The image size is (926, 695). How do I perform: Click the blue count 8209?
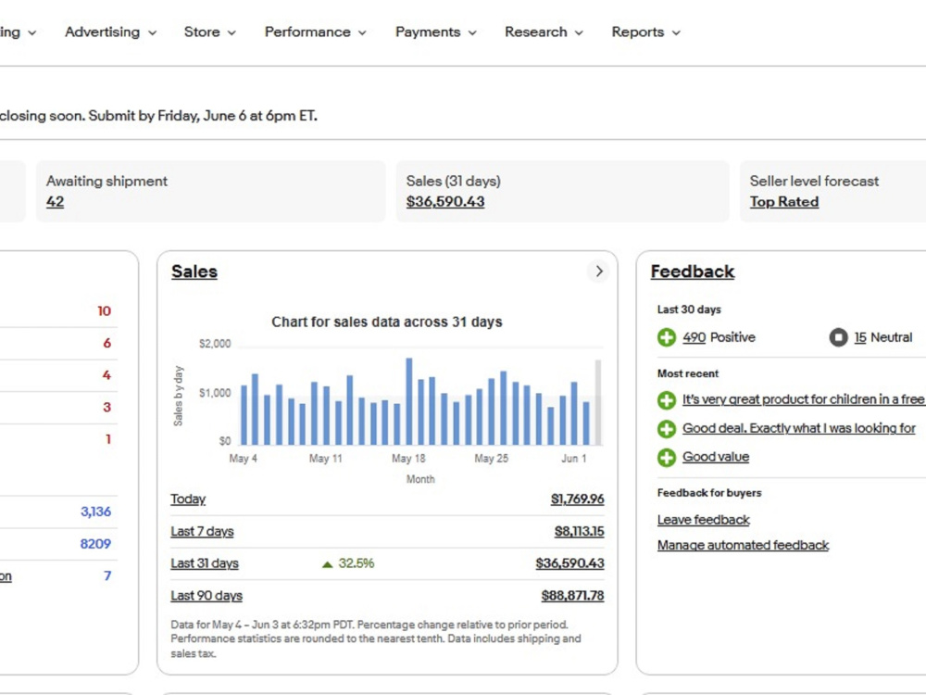[x=95, y=544]
